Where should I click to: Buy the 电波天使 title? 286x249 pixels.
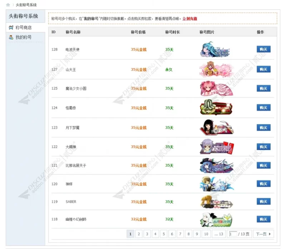point(263,49)
